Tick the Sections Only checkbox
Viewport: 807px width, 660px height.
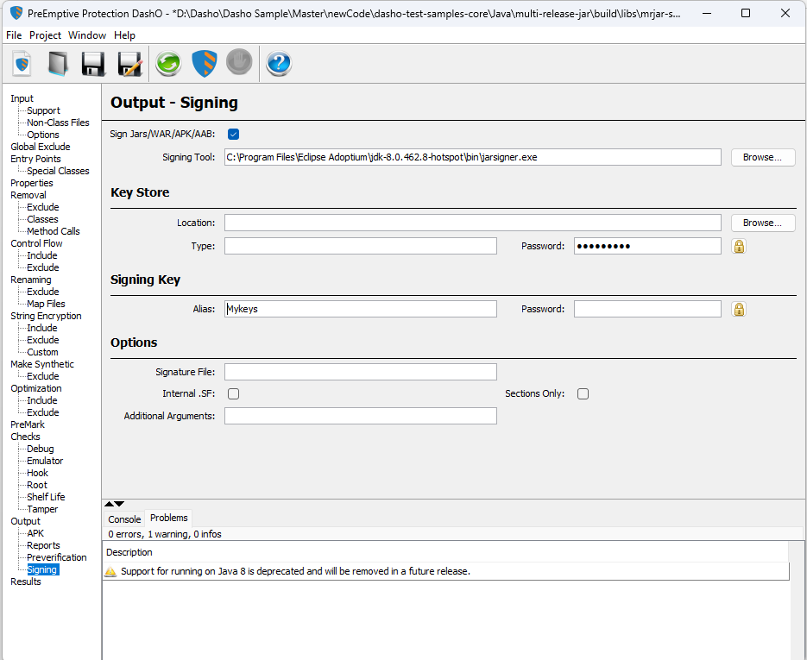[583, 394]
